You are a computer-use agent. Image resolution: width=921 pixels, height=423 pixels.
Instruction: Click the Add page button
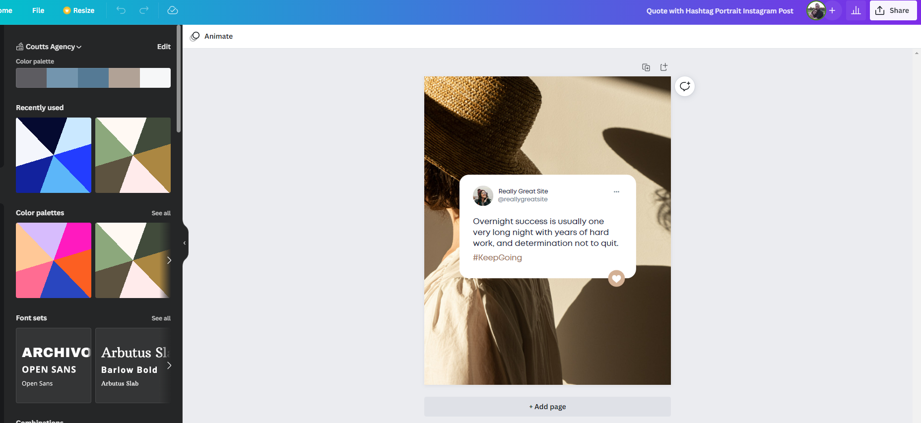point(547,407)
